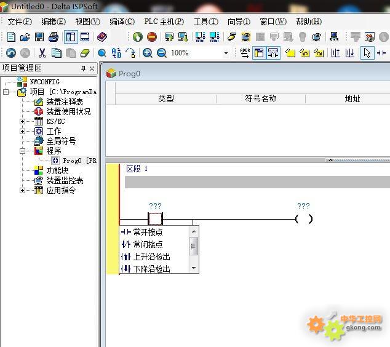This screenshot has width=390, height=347.
Task: Toggle the output window panel icon
Action: tap(85, 37)
